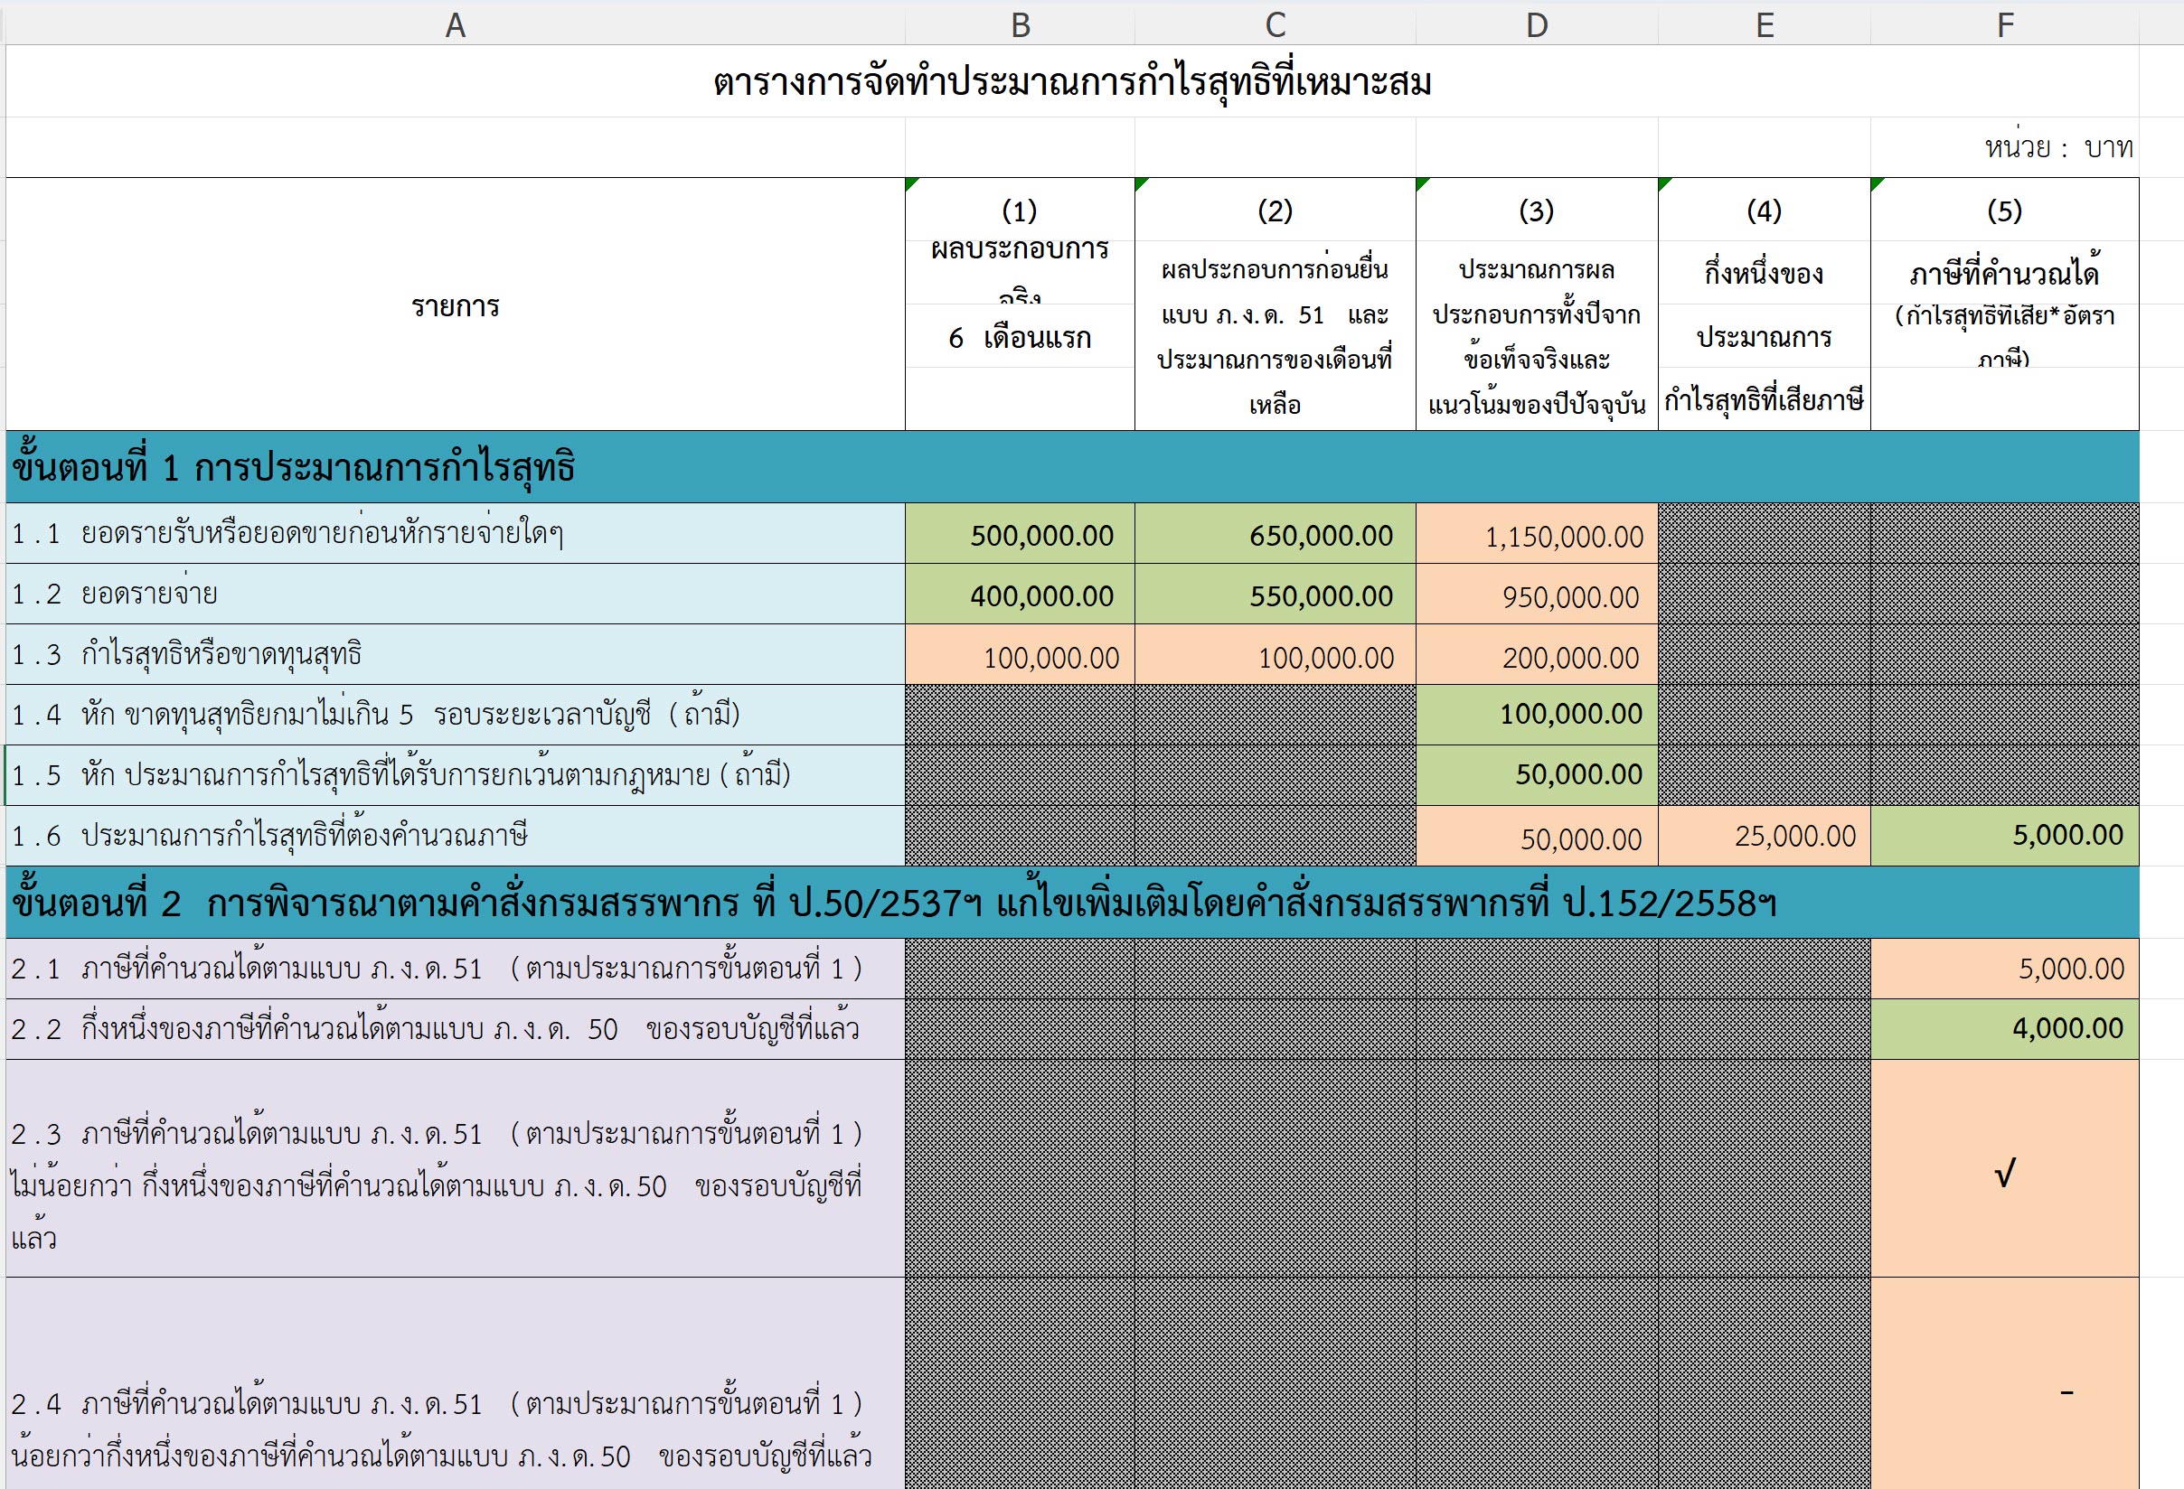Screen dimensions: 2184x1489
Task: Select header (1) ผลประกอบการจริง 6 เดือนแรก
Action: pos(1020,304)
